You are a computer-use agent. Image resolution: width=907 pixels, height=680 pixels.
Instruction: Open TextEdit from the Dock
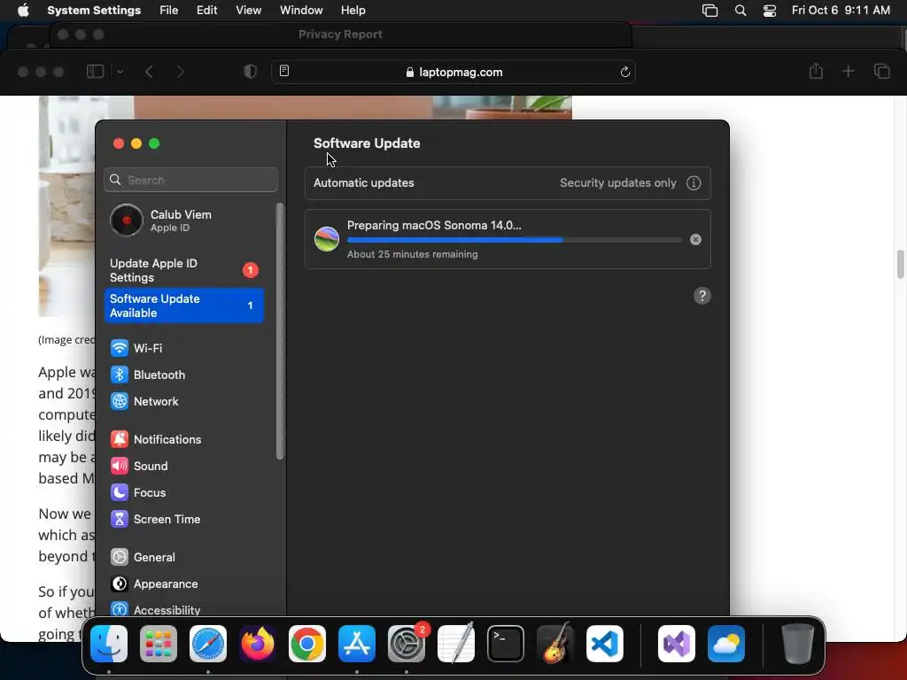point(456,644)
